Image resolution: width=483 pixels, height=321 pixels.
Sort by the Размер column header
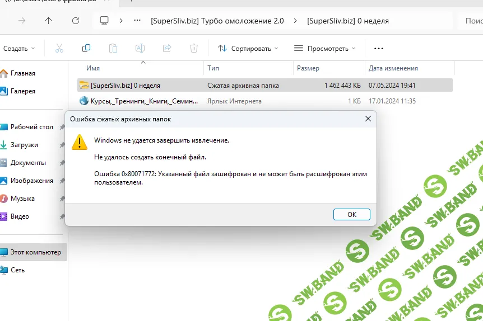click(x=308, y=68)
